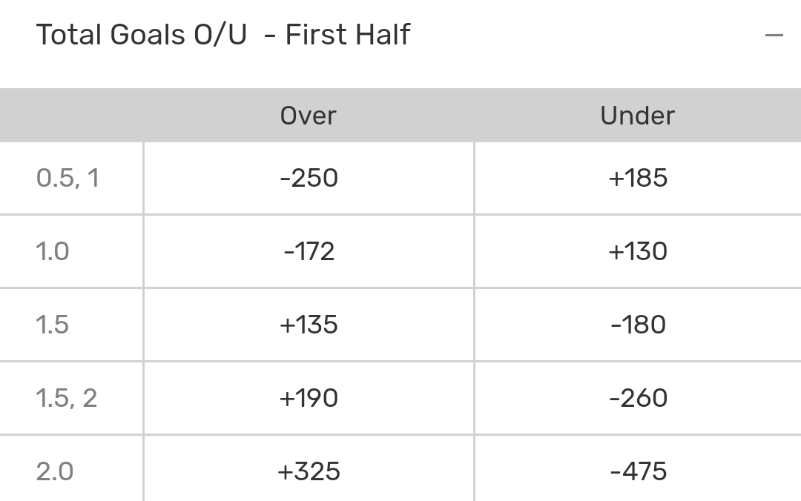Click the 1.0 goal line label
The width and height of the screenshot is (801, 501).
pos(53,251)
